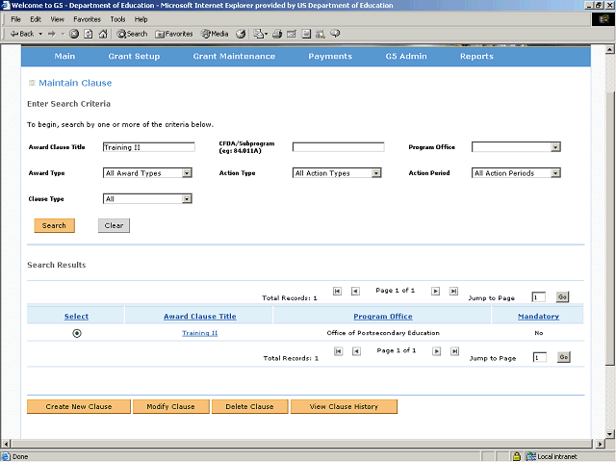Viewport: 616px width, 462px height.
Task: Open the Tools menu
Action: click(117, 19)
